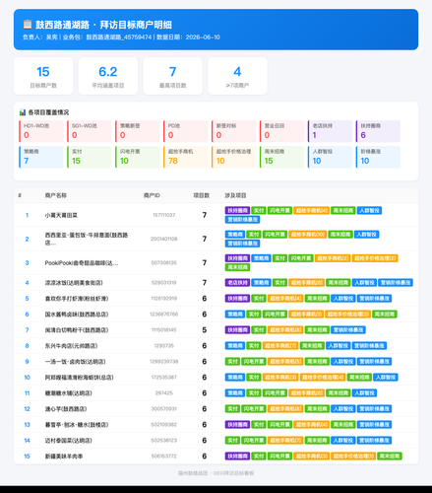
Task: Select the 6.2 average coverage card
Action: (108, 76)
